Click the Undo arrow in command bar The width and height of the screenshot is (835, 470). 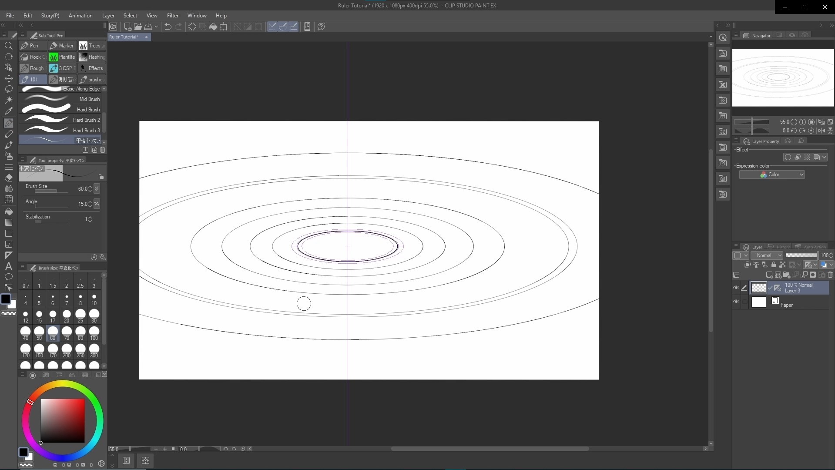[x=168, y=27]
